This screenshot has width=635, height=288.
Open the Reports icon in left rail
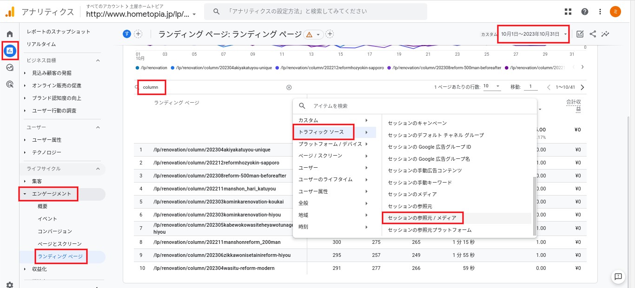pyautogui.click(x=10, y=51)
